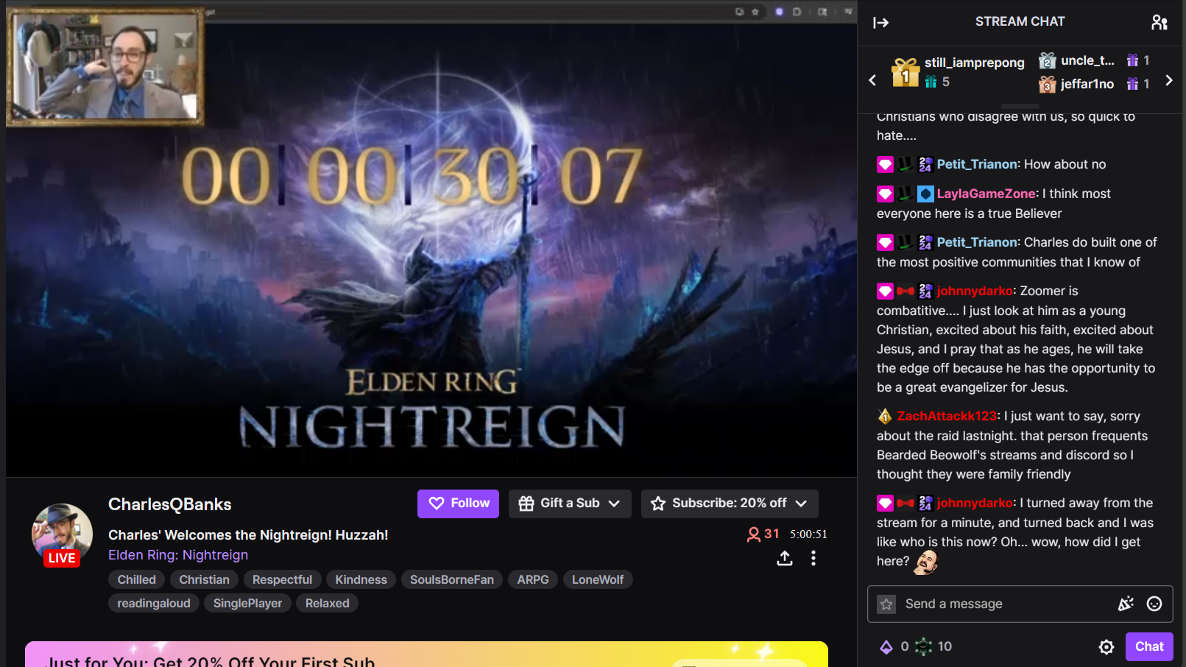
Task: Click uncle_t... second place gifter entry
Action: point(1094,60)
